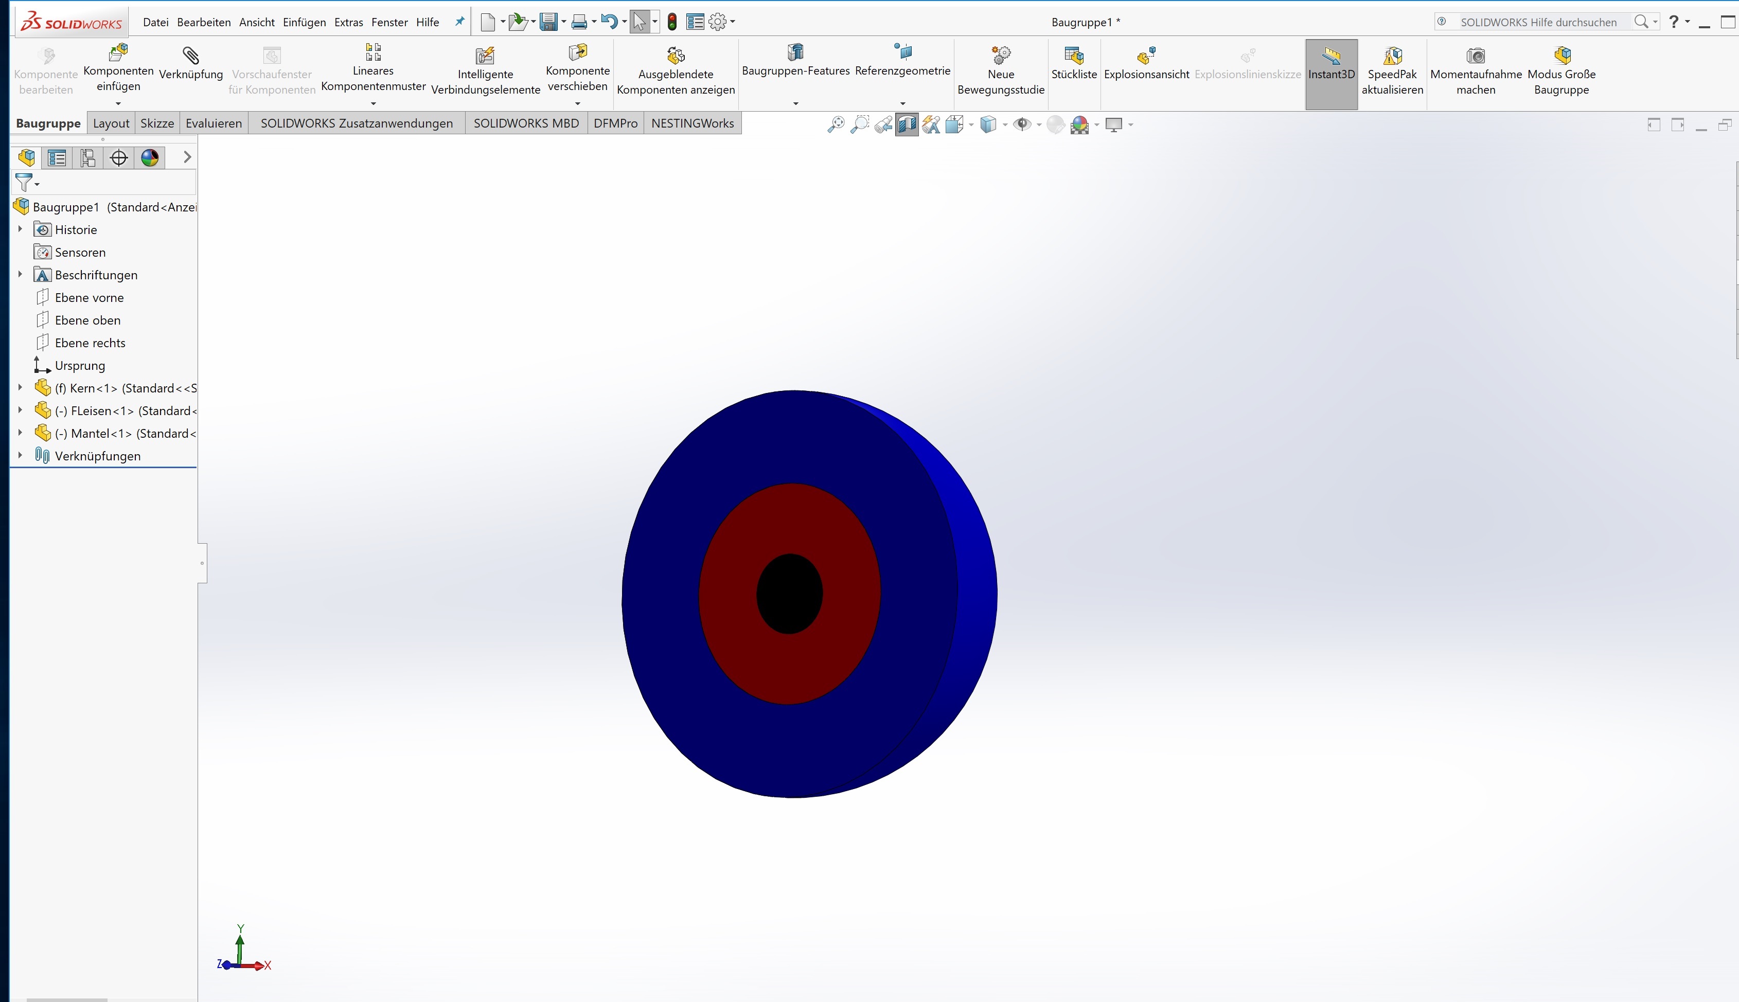The width and height of the screenshot is (1739, 1002).
Task: Open the DisplayManager color sphere tab
Action: tap(150, 157)
